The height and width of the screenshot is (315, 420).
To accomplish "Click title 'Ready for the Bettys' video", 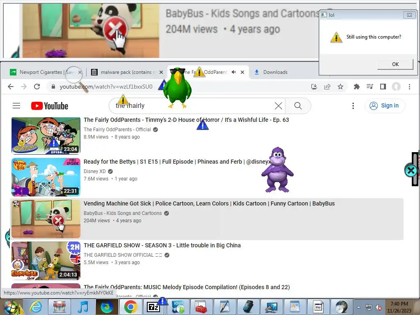I will [x=178, y=162].
